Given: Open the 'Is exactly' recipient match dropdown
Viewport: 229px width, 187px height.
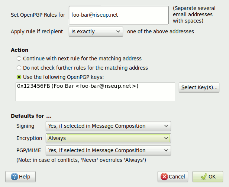Looking at the screenshot, I should [x=96, y=32].
